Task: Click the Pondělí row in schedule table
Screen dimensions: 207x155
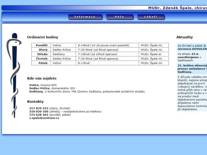Action: [x=100, y=45]
